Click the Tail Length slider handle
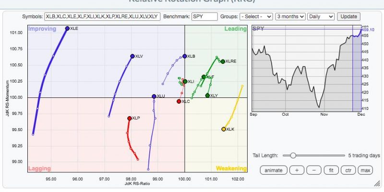384x192 pixels. pyautogui.click(x=293, y=156)
